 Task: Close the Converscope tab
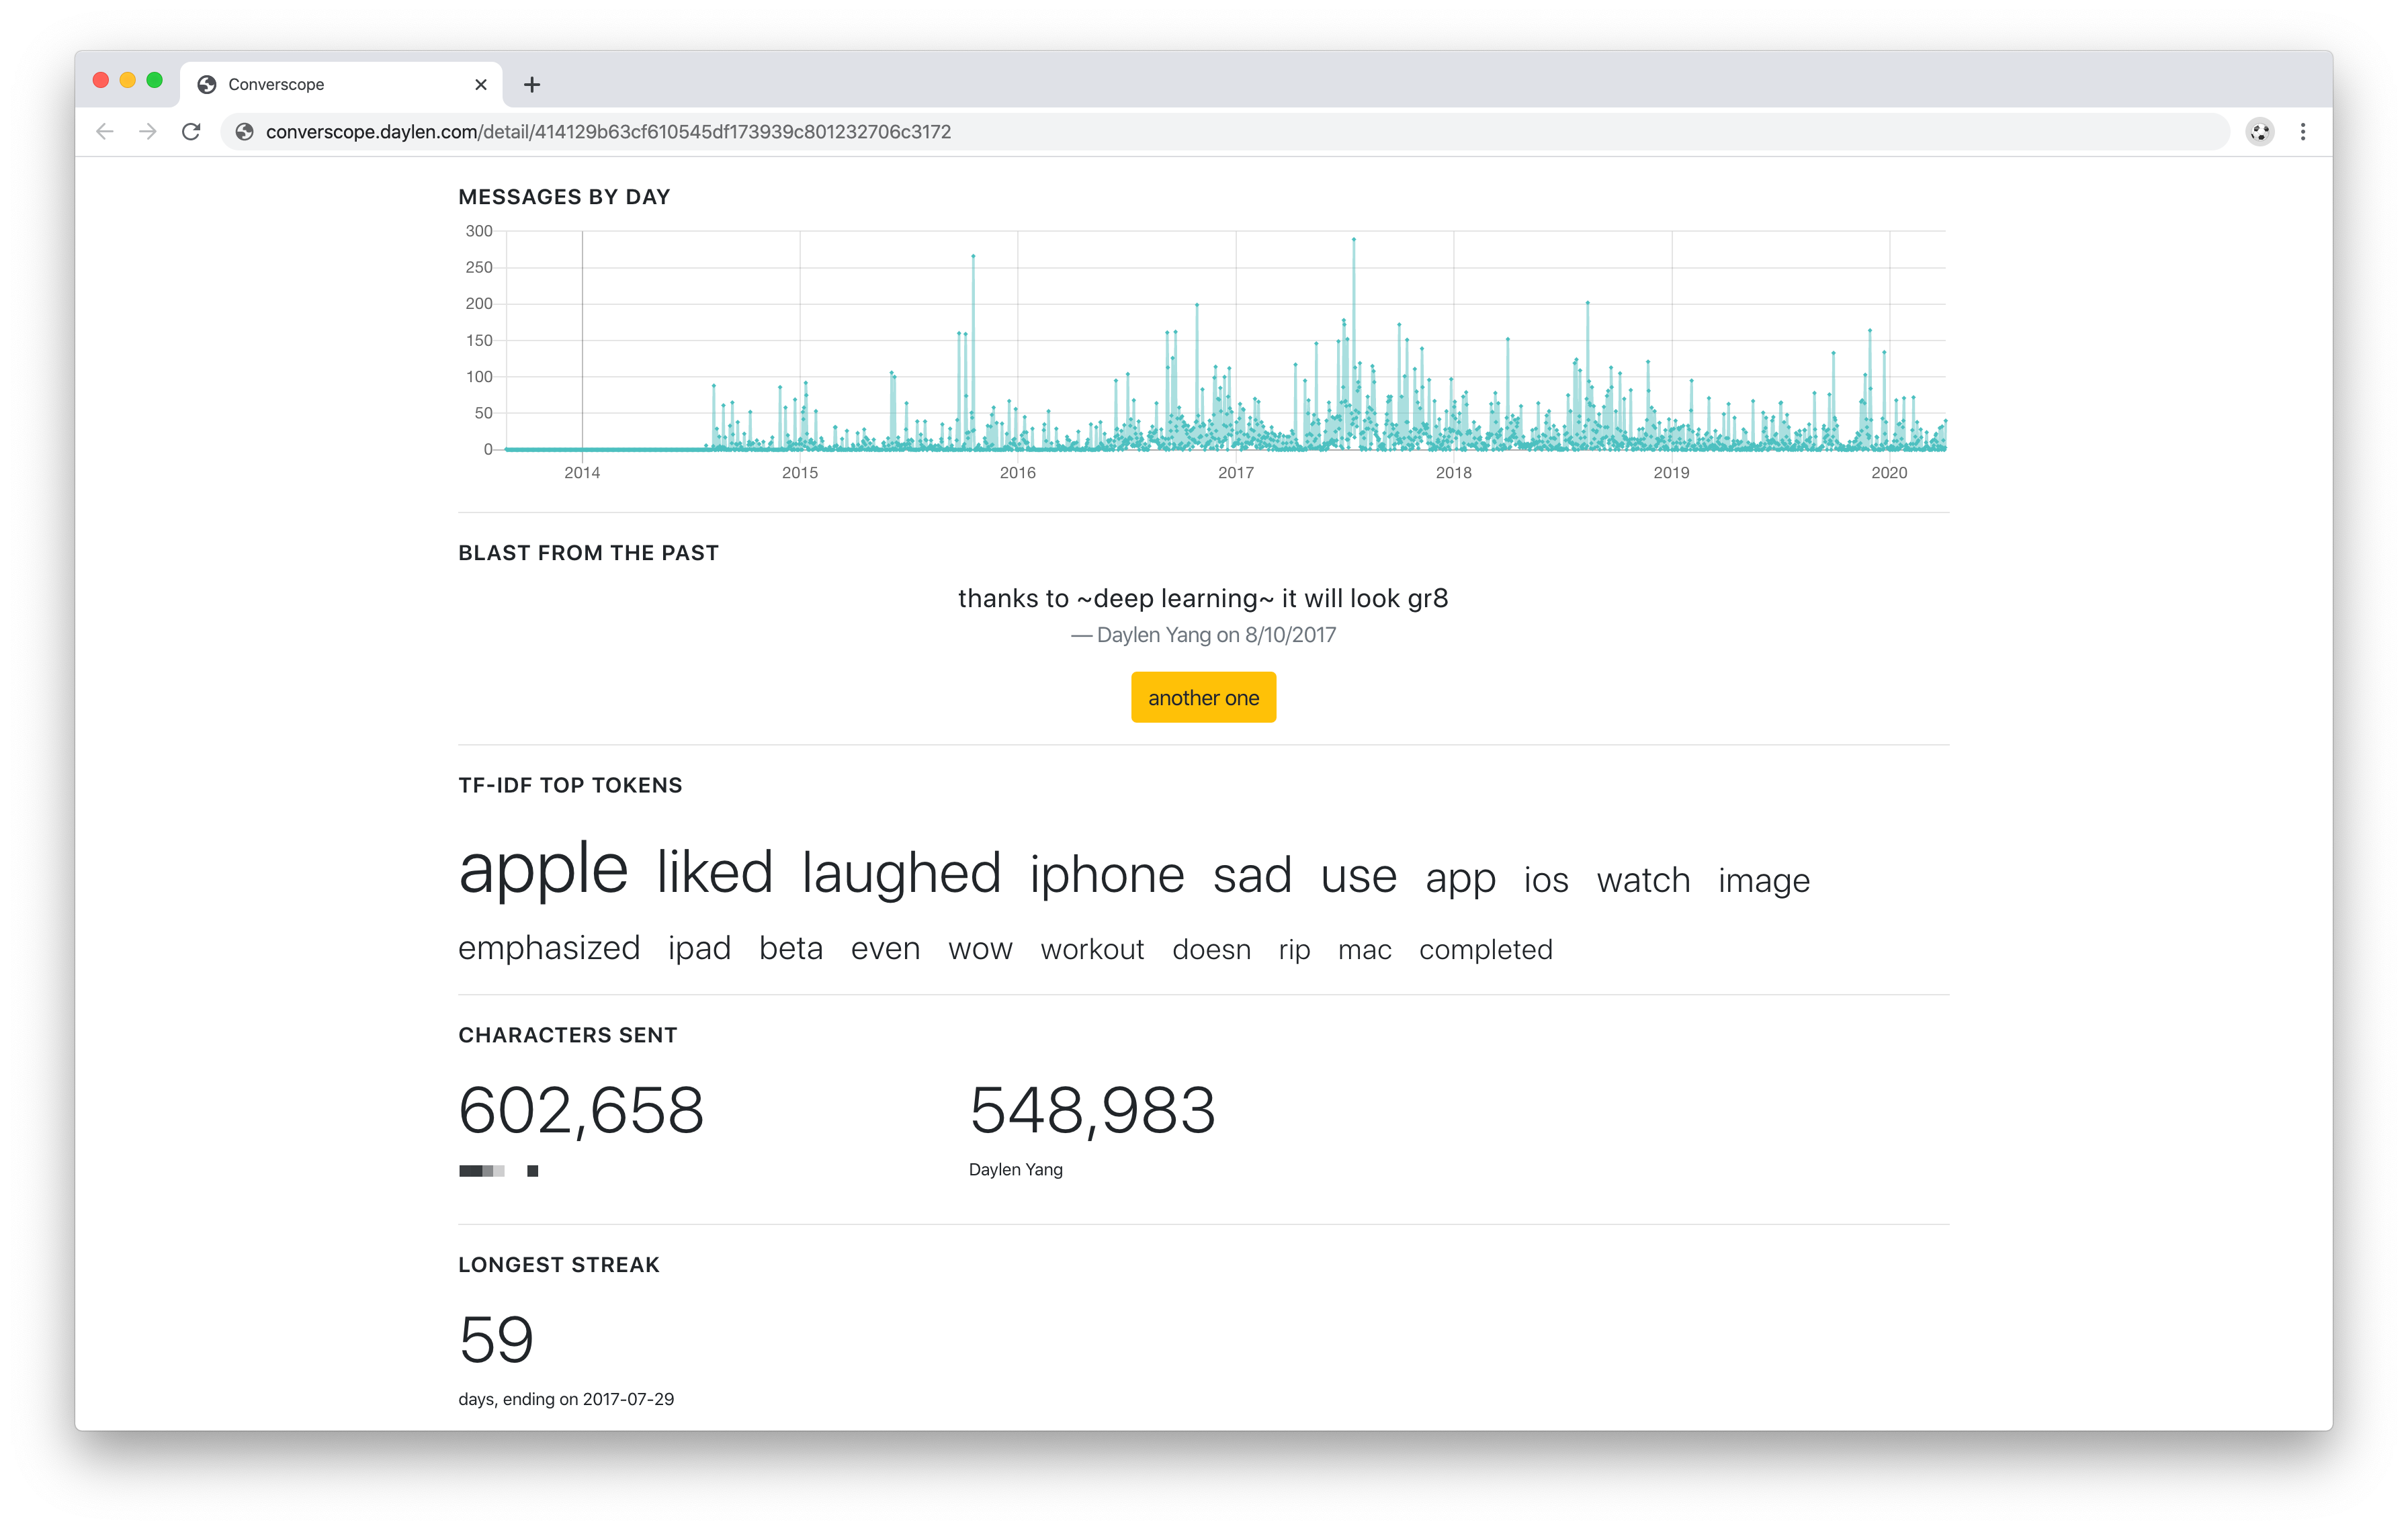[481, 85]
